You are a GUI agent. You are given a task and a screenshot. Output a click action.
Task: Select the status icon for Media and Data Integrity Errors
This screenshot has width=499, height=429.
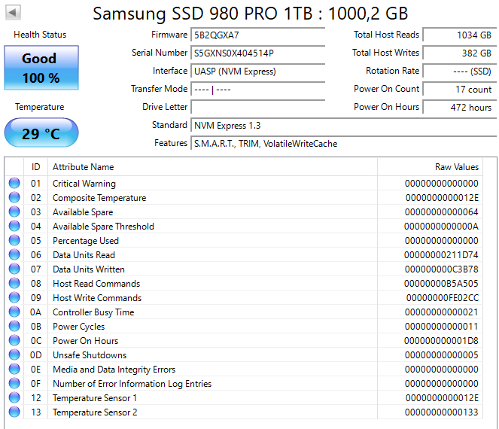[x=14, y=370]
